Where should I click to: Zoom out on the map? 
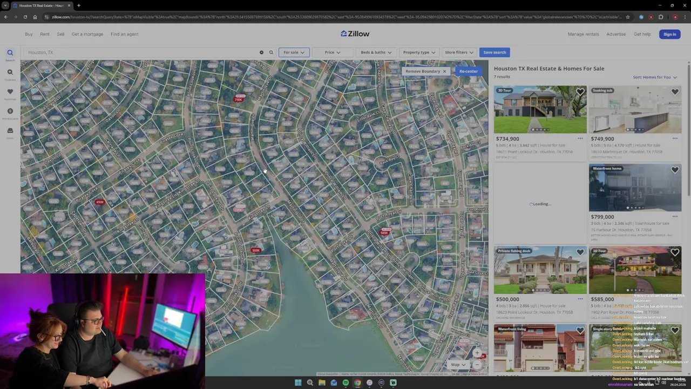pos(477,365)
